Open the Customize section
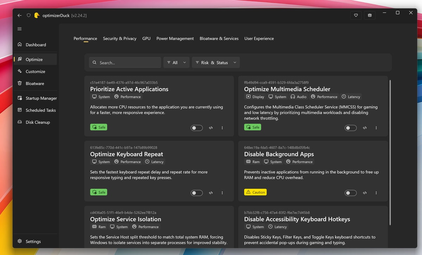This screenshot has height=255, width=422. pyautogui.click(x=35, y=71)
